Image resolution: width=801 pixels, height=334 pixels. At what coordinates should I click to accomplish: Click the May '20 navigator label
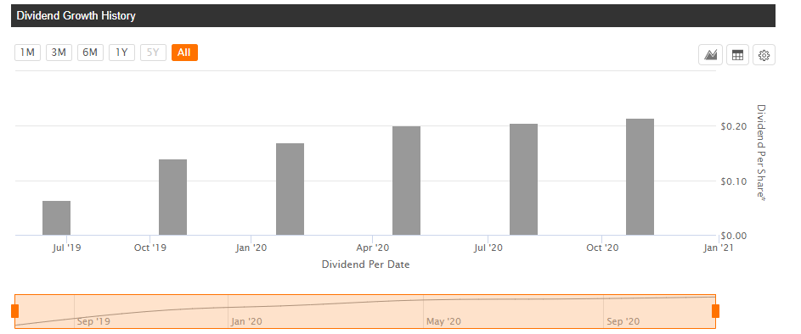click(x=443, y=322)
